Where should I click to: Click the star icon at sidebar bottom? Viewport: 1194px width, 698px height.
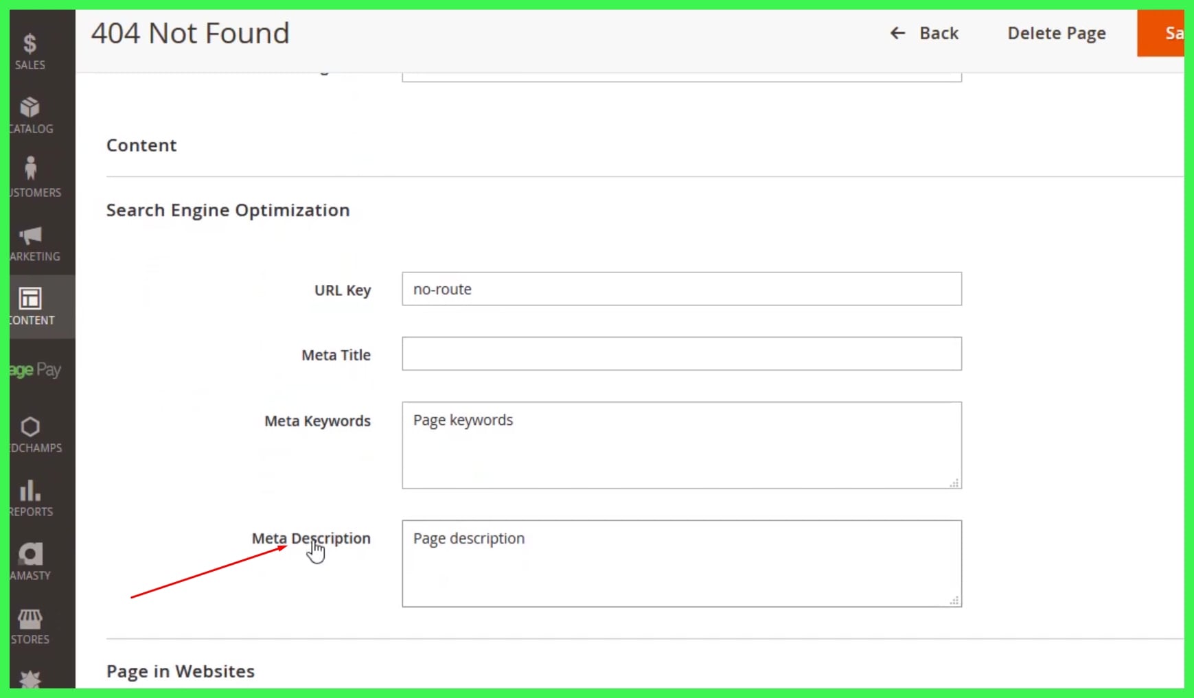click(30, 678)
